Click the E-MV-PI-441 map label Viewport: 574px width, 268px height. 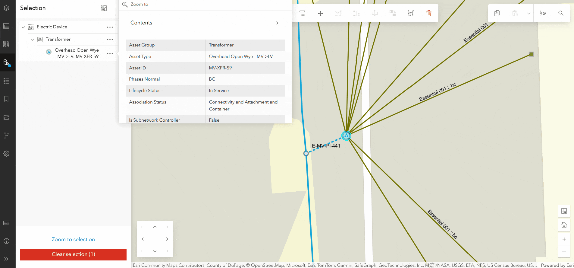(326, 146)
